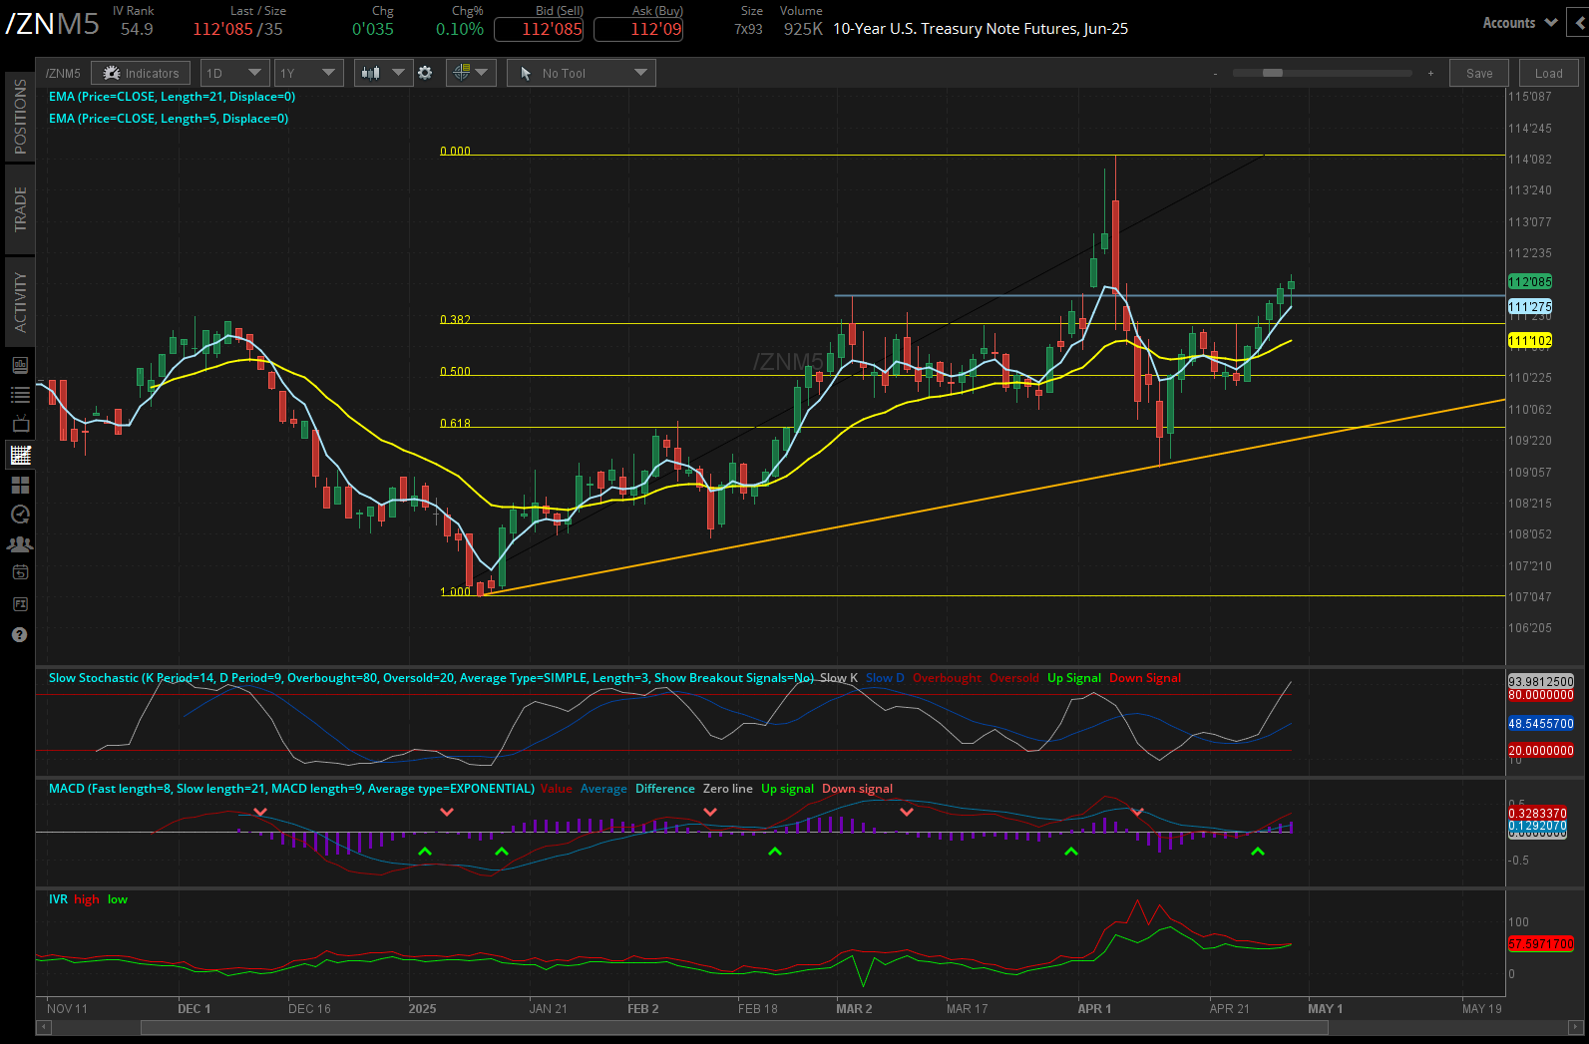Image resolution: width=1589 pixels, height=1044 pixels.
Task: Click the MACD 0.3283370 value bubble
Action: (1537, 814)
